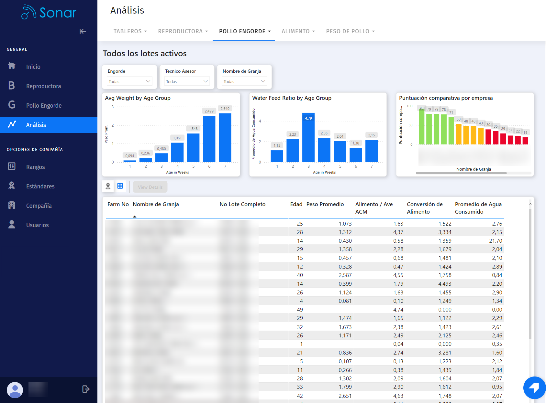546x403 pixels.
Task: Expand the TABLEROS menu
Action: click(x=130, y=31)
